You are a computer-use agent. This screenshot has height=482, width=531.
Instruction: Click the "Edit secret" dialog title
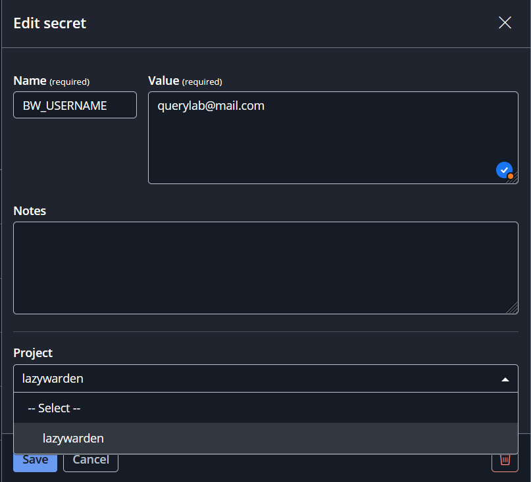(x=50, y=23)
